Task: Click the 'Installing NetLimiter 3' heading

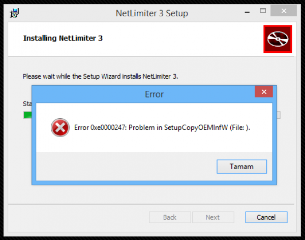Action: click(x=63, y=38)
